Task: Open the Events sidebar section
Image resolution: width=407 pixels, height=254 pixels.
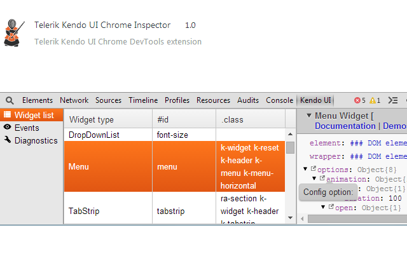Action: click(x=27, y=128)
